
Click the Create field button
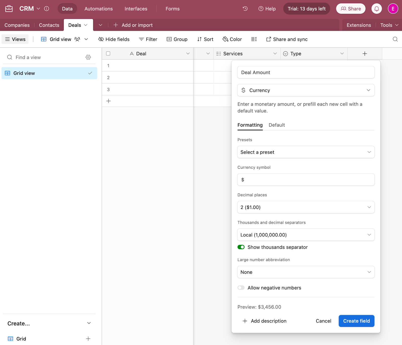pyautogui.click(x=356, y=321)
